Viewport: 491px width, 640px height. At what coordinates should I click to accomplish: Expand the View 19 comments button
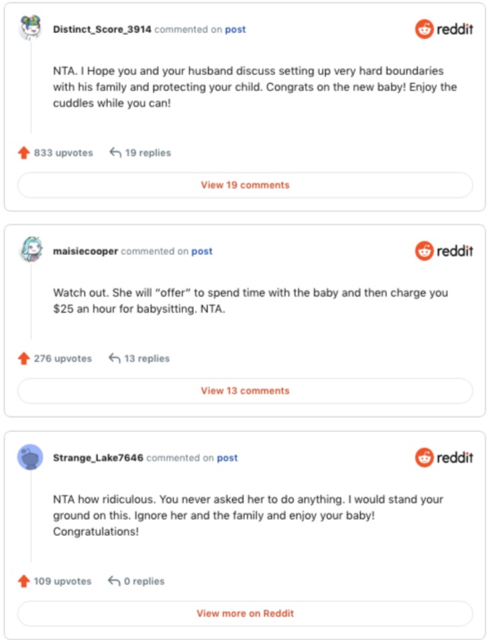point(245,185)
